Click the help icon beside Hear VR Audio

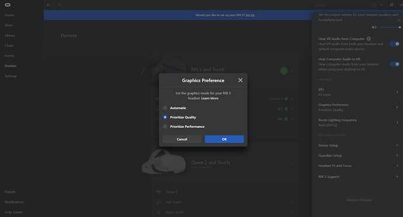pyautogui.click(x=369, y=38)
